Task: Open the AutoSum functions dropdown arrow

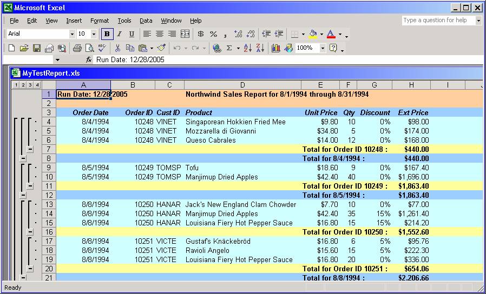Action: 238,48
